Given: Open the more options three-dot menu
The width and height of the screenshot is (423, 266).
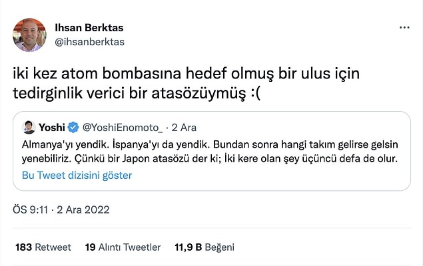Looking at the screenshot, I should (404, 28).
